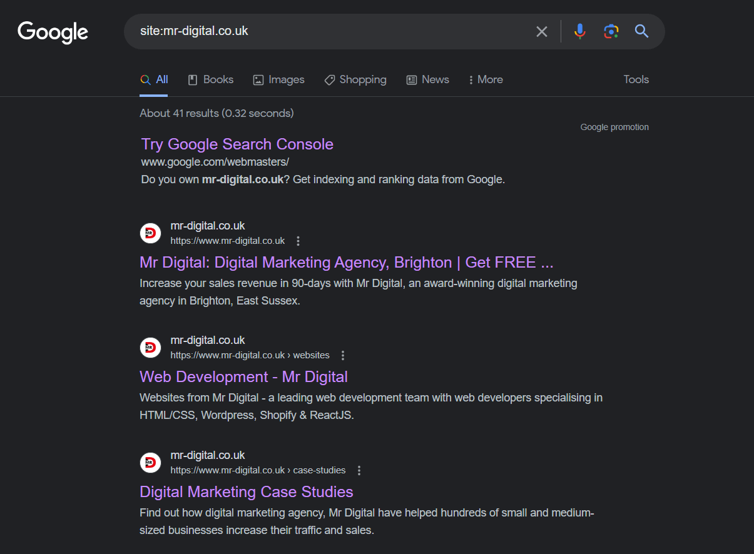Open the Tools options
The height and width of the screenshot is (554, 754).
point(636,79)
